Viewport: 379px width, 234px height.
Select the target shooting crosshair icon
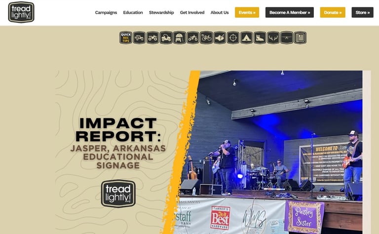[x=233, y=38]
